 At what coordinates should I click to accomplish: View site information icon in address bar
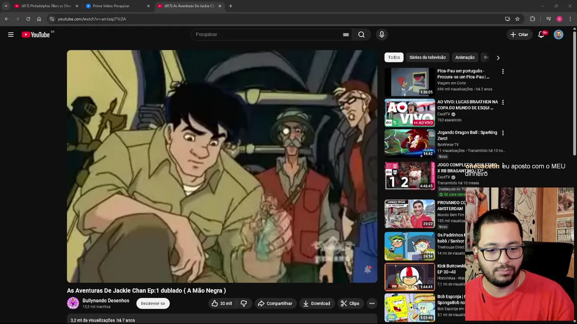(52, 19)
